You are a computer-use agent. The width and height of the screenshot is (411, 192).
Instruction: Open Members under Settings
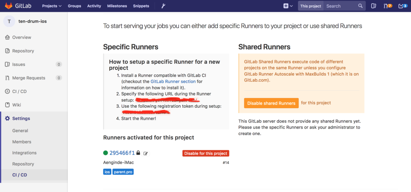[22, 142]
